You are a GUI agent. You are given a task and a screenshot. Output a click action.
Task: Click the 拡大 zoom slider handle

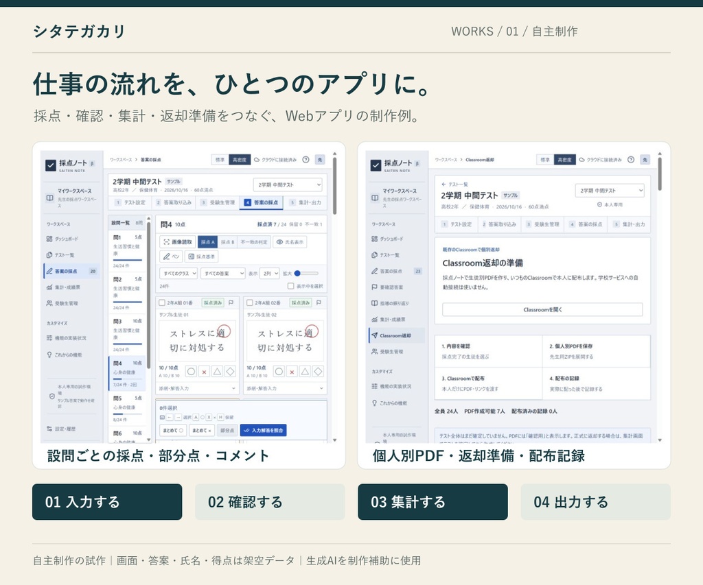[297, 273]
